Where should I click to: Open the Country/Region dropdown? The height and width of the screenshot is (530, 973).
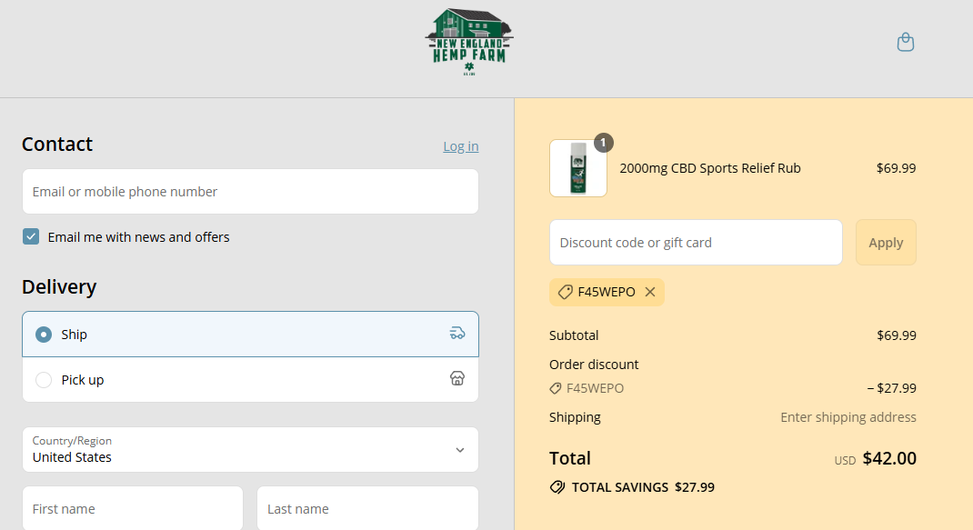point(250,449)
